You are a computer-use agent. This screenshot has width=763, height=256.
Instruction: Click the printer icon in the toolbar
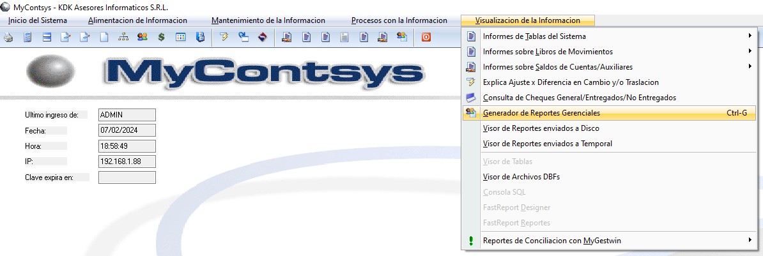pos(8,37)
